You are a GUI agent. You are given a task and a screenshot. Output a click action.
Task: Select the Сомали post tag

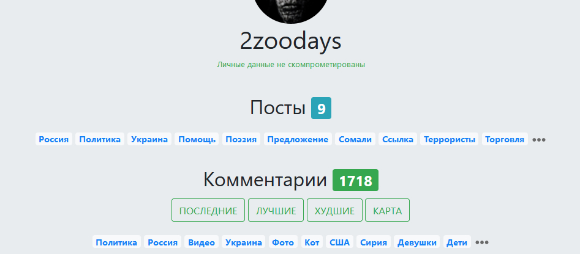[355, 139]
